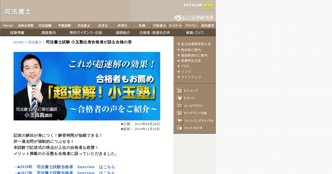Switch to the 講師紹介 tab
This screenshot has height=174, width=332.
point(123,33)
